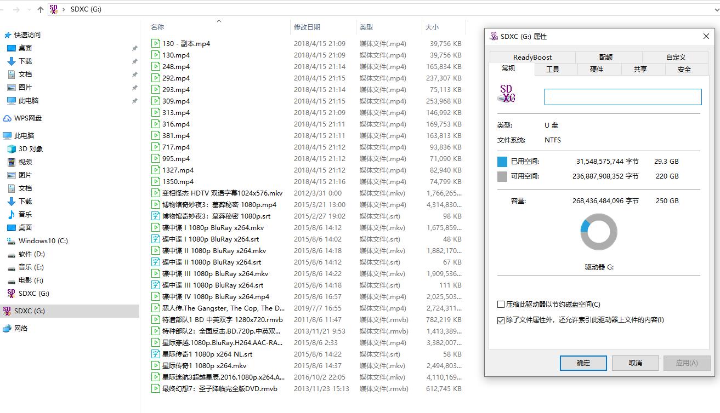Open the 图片 folder under 快速访问
The height and width of the screenshot is (413, 720).
click(30, 87)
